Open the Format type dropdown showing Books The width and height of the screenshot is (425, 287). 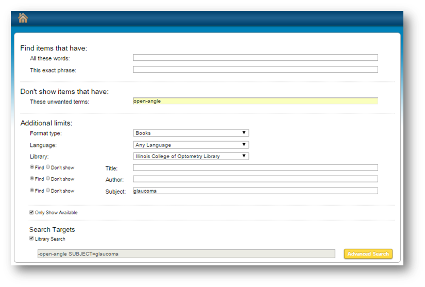point(191,133)
